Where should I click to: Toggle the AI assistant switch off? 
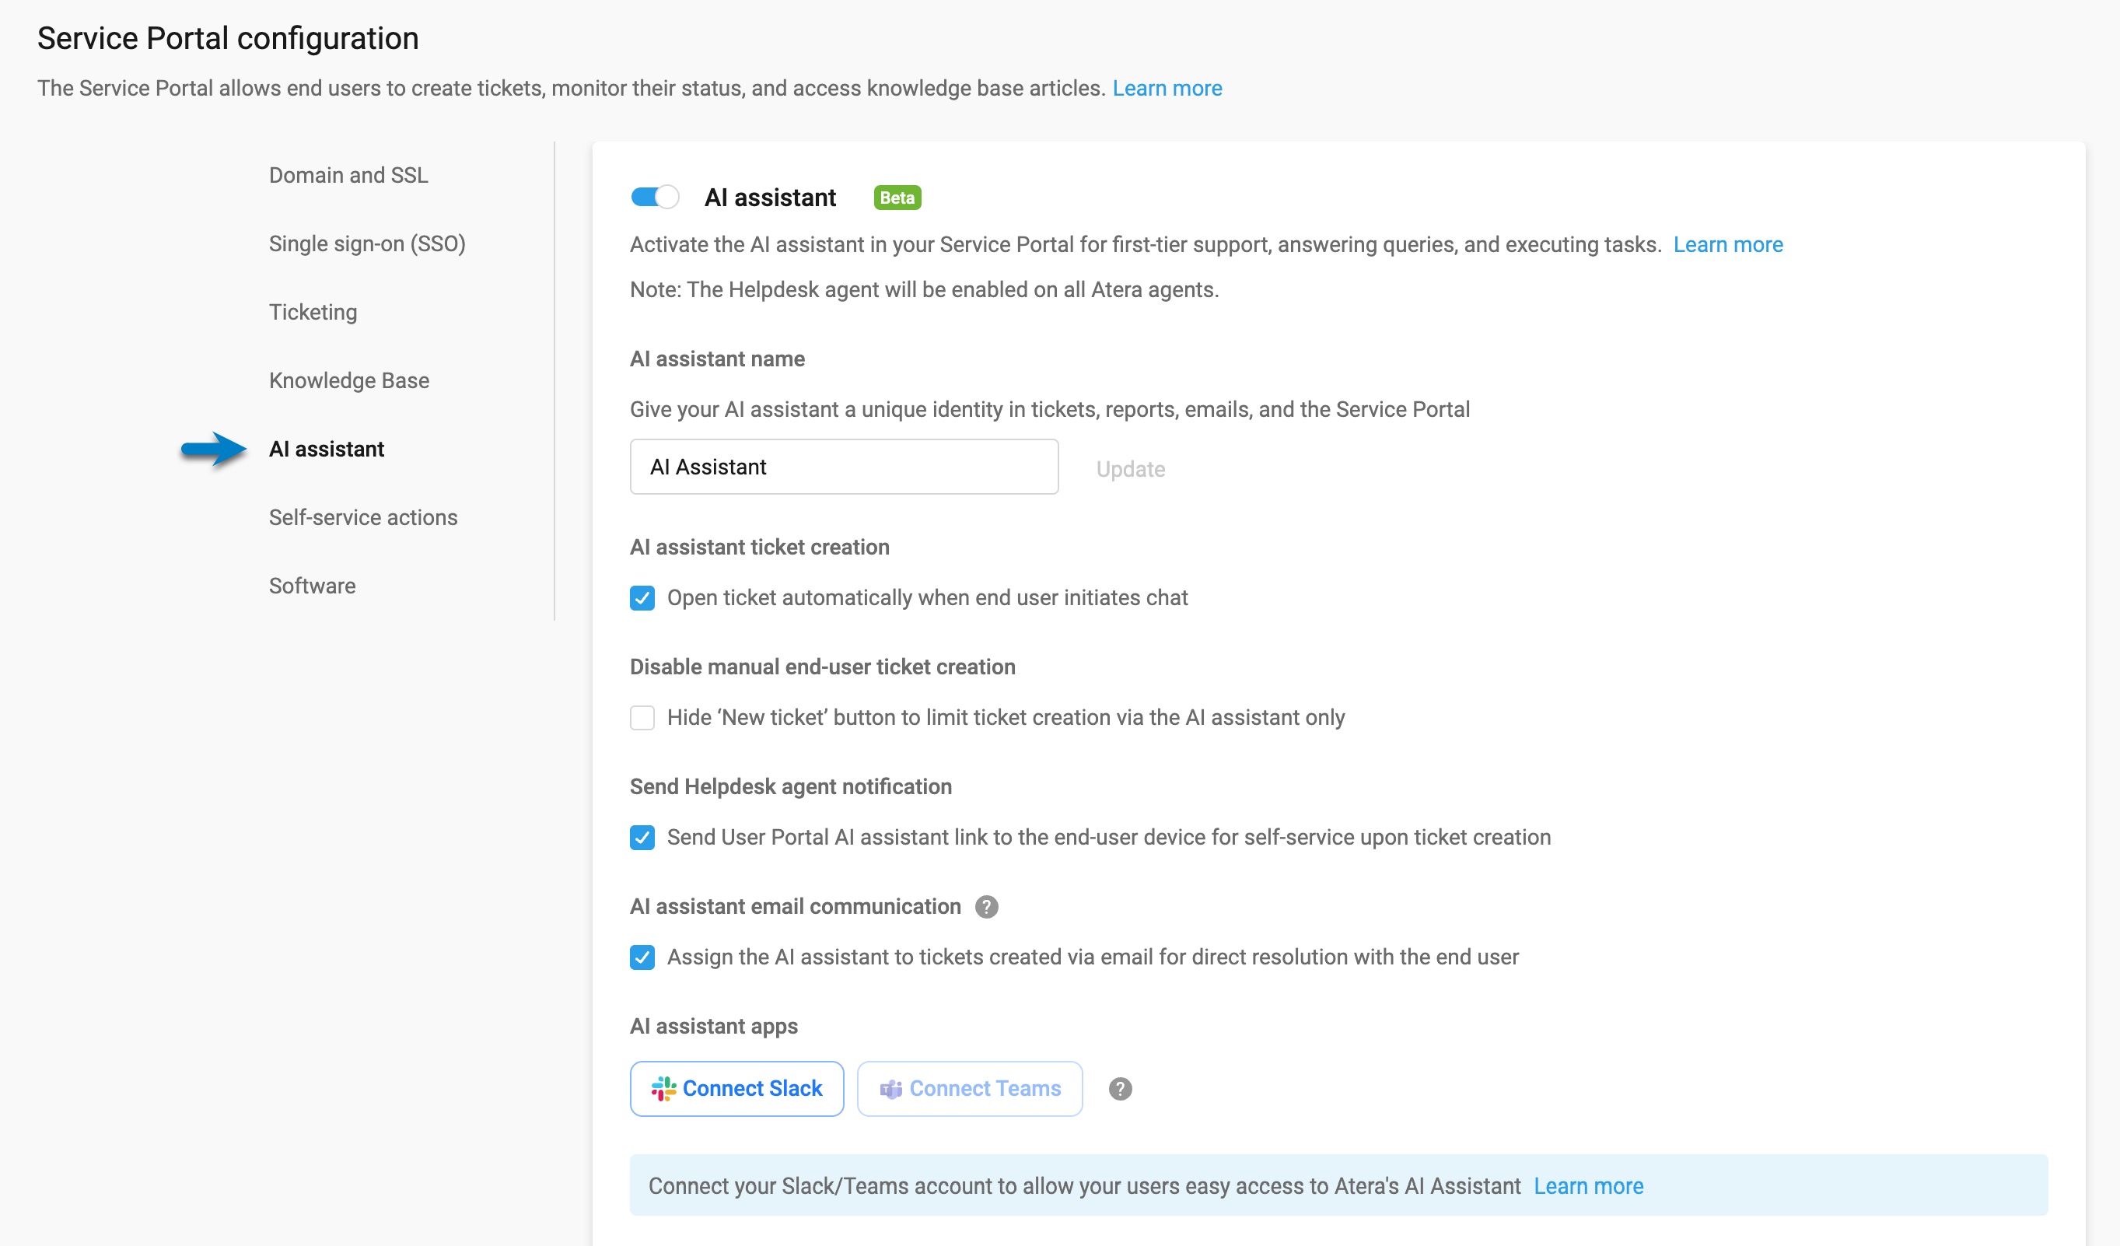[x=655, y=197]
